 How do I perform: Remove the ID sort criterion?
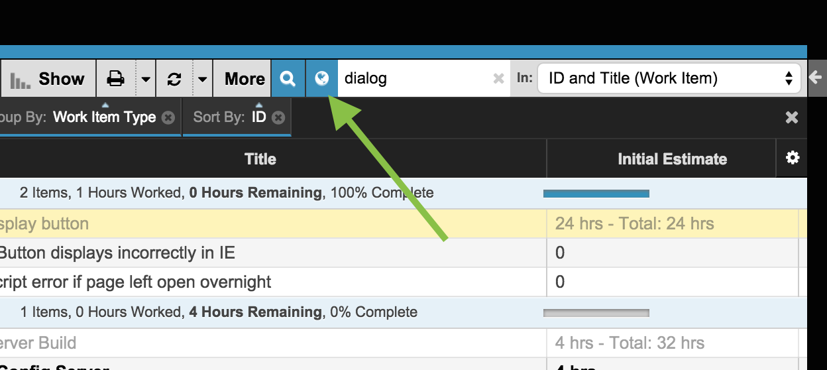278,117
